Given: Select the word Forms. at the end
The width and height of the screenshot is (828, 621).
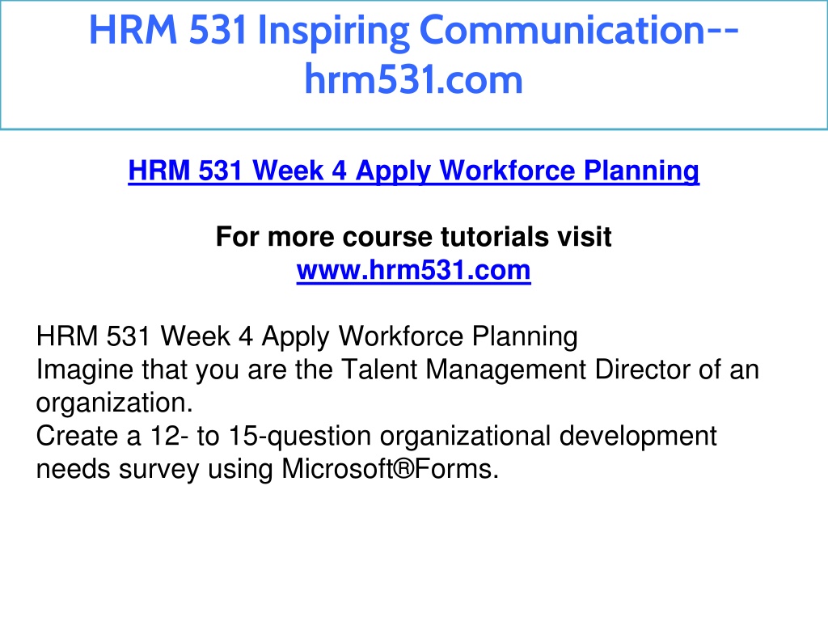Looking at the screenshot, I should coord(457,469).
